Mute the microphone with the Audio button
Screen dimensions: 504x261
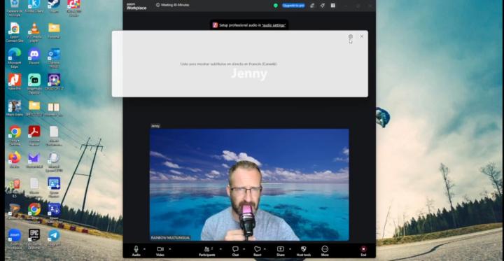click(x=136, y=251)
